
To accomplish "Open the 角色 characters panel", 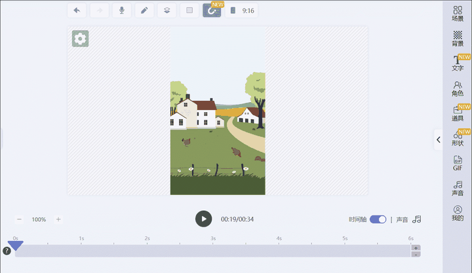I will pos(458,88).
